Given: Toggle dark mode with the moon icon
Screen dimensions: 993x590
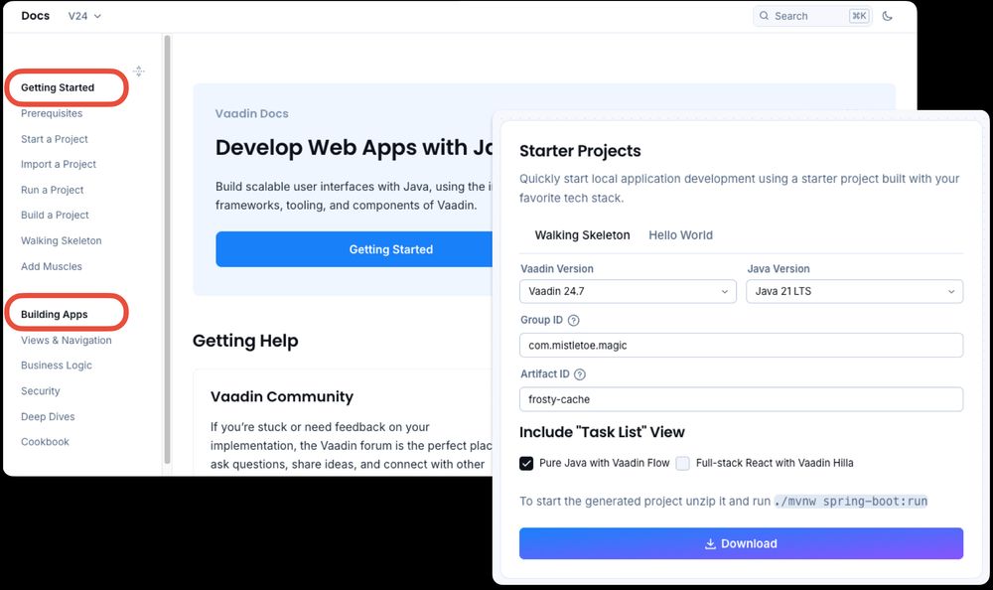Looking at the screenshot, I should [887, 16].
